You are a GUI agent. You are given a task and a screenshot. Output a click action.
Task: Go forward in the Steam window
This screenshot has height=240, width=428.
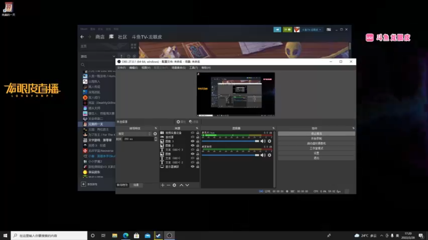pos(89,37)
